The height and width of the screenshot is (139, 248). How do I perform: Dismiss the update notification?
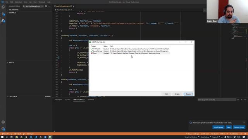pos(244,123)
